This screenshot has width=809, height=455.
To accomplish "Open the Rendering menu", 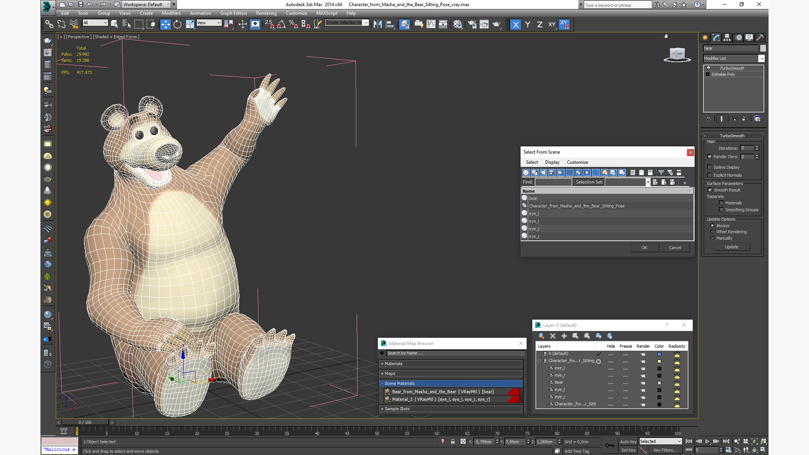I will [266, 13].
